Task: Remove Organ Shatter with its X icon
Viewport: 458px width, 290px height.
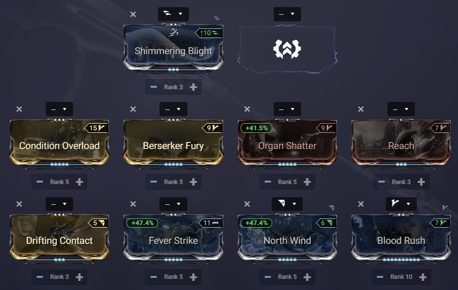Action: [247, 109]
